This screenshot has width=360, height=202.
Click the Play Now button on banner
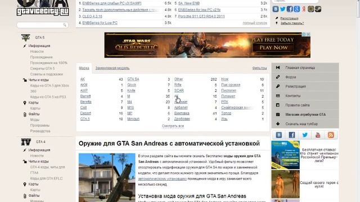click(273, 48)
